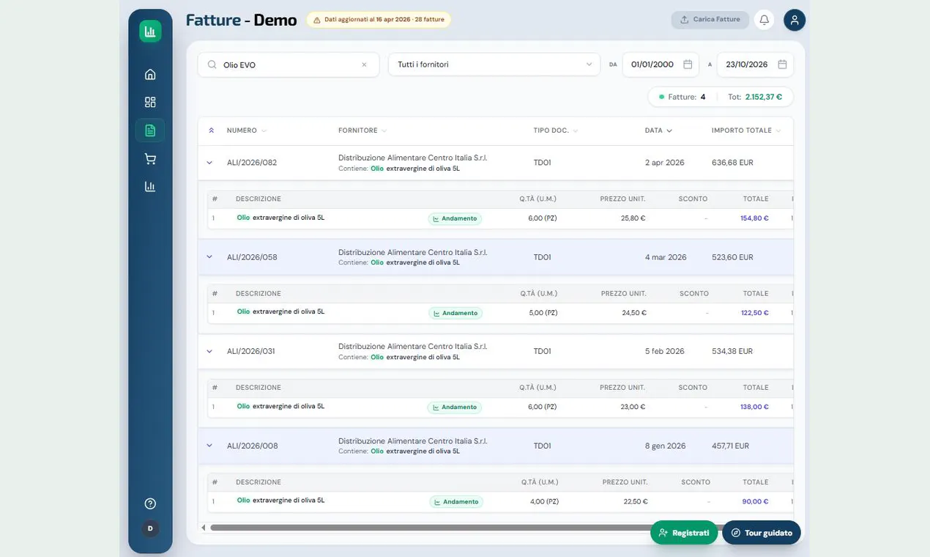
Task: Open the help question mark icon
Action: pyautogui.click(x=150, y=503)
